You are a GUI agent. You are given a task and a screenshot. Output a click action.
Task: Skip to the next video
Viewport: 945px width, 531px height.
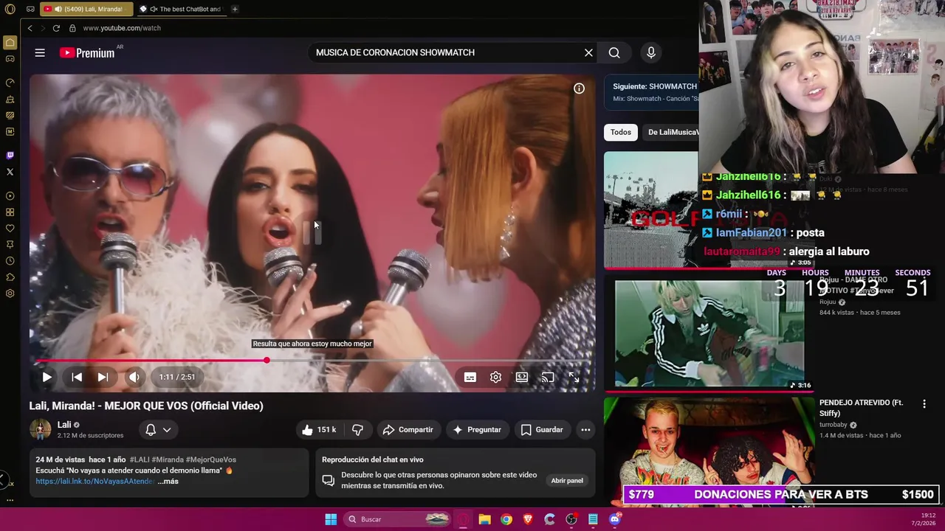(x=103, y=377)
